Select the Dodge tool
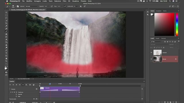Viewport: 184px width, 103px height. (6, 48)
